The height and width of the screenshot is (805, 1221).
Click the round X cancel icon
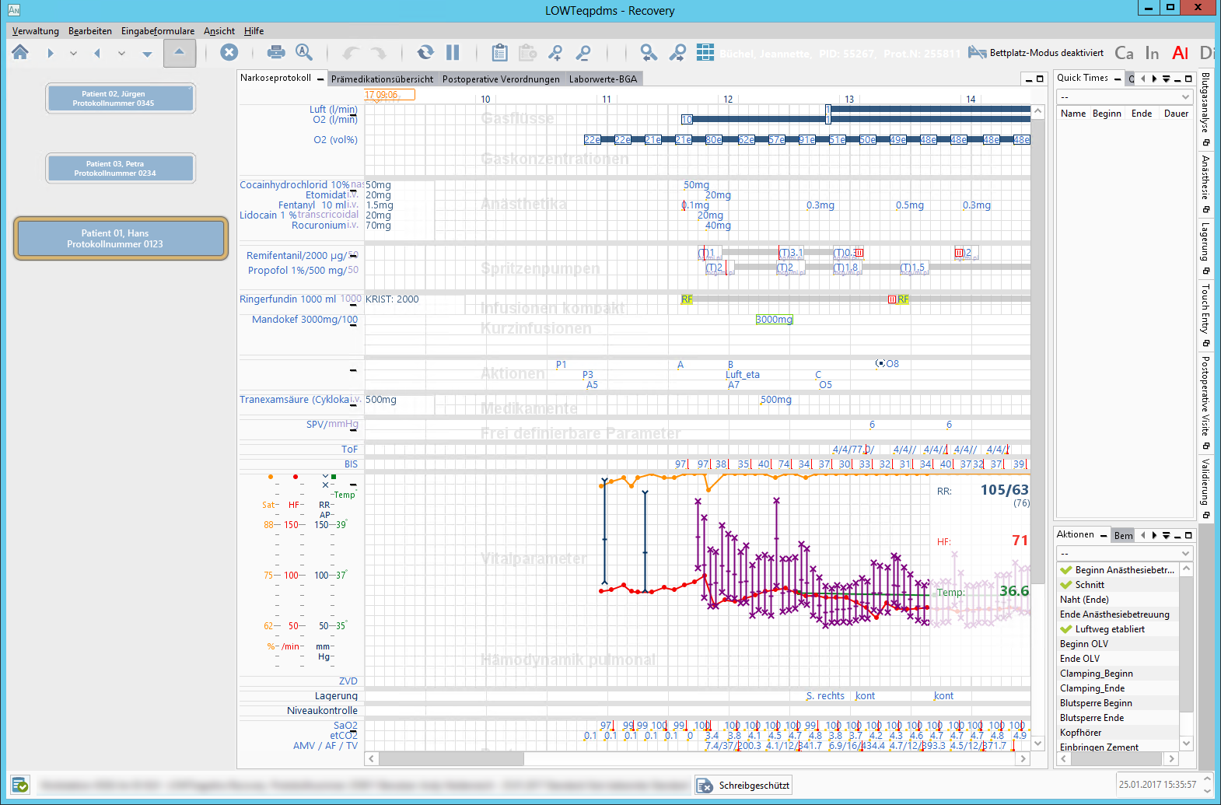229,52
